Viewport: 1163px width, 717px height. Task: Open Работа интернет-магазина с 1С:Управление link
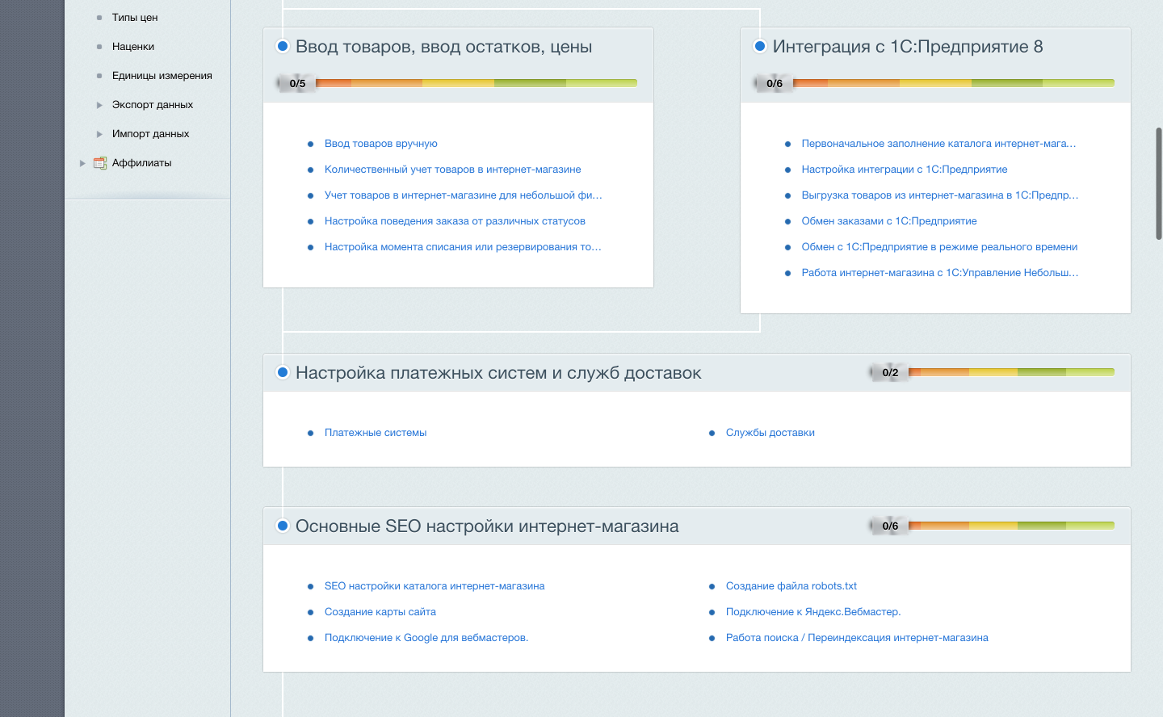(x=940, y=273)
